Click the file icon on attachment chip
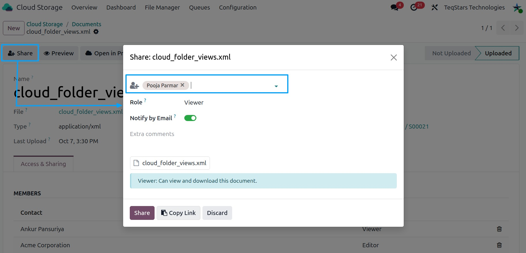This screenshot has width=526, height=253. pyautogui.click(x=136, y=163)
